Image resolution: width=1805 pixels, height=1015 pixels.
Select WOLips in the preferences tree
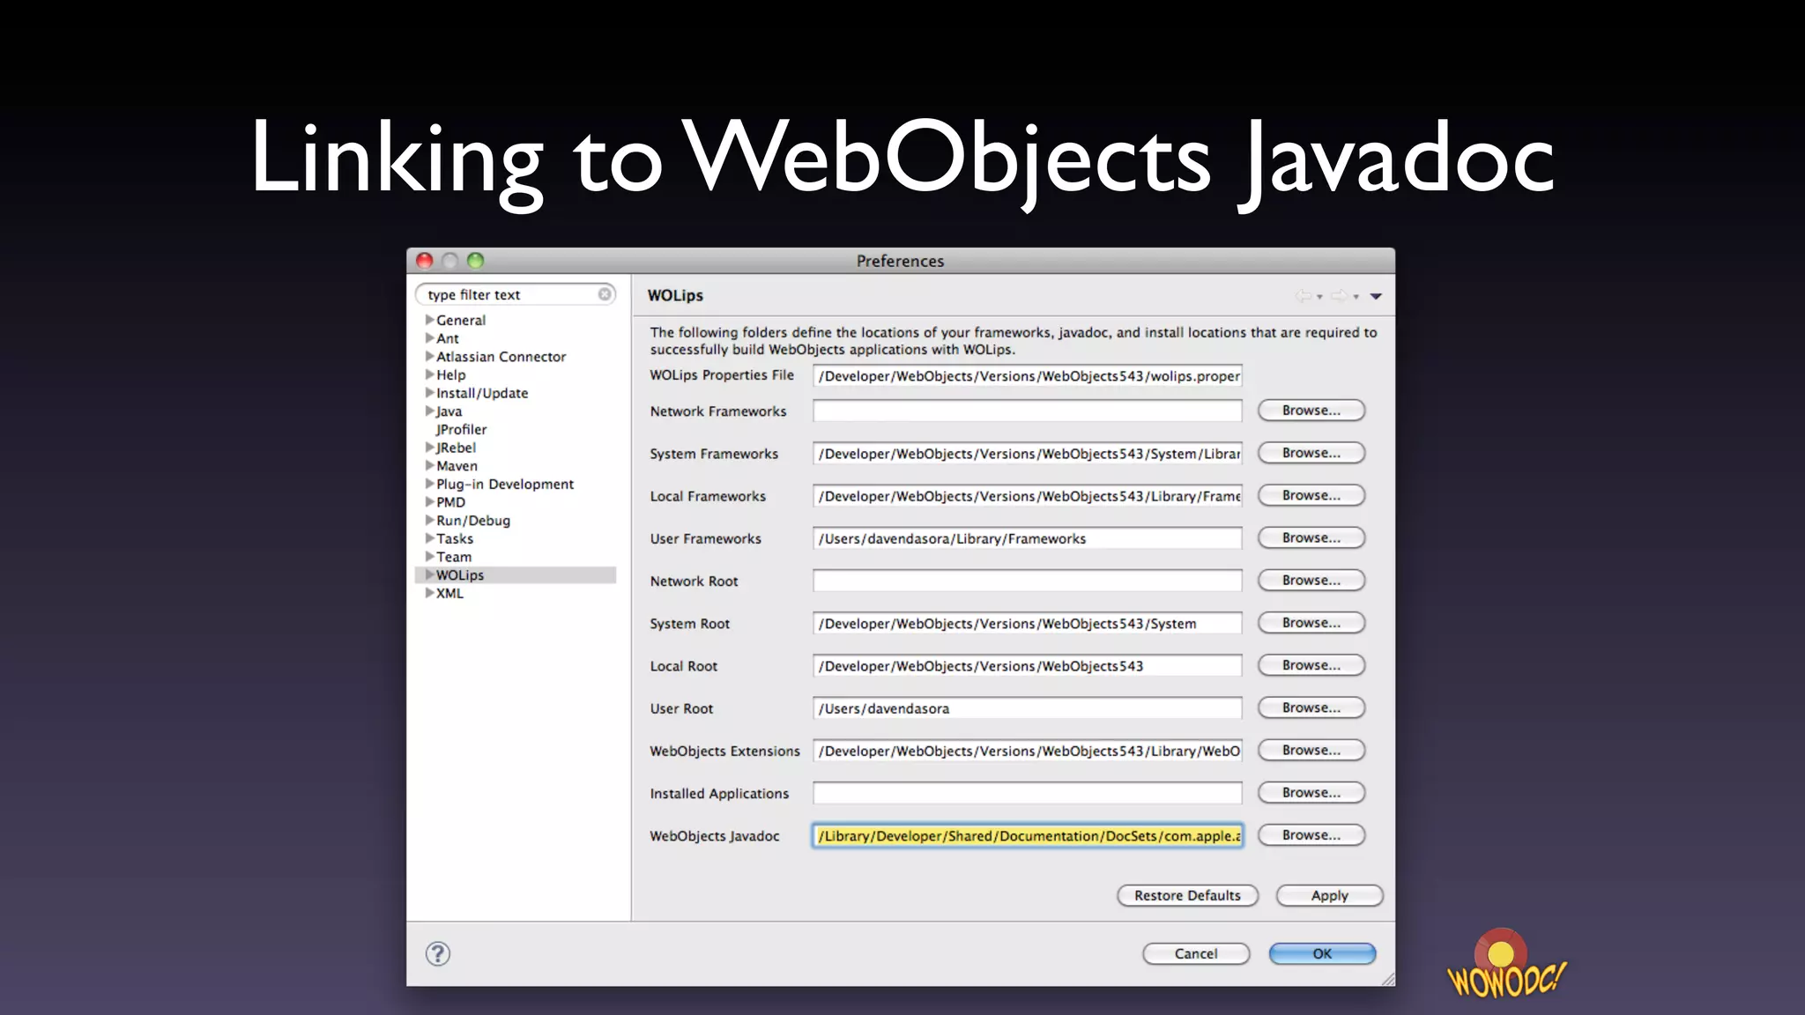click(460, 575)
